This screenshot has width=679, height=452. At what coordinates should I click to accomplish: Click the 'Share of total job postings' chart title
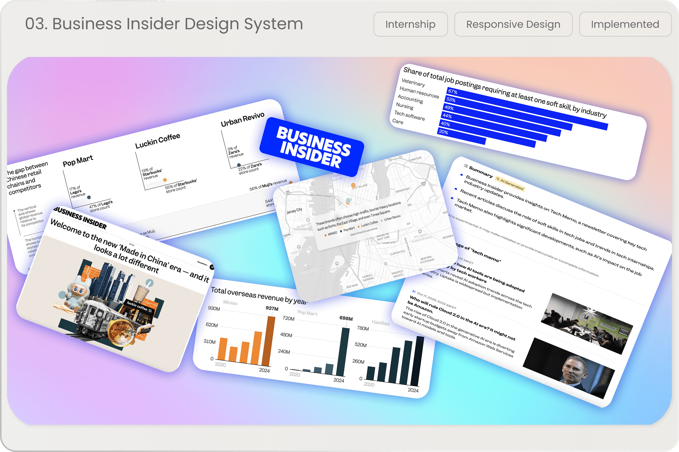coord(505,92)
